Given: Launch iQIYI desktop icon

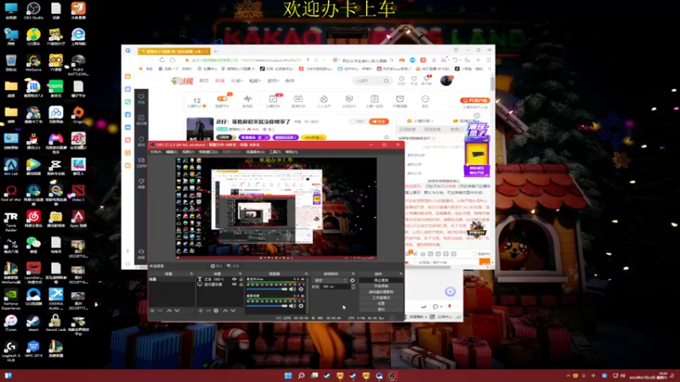Looking at the screenshot, I should tap(55, 89).
